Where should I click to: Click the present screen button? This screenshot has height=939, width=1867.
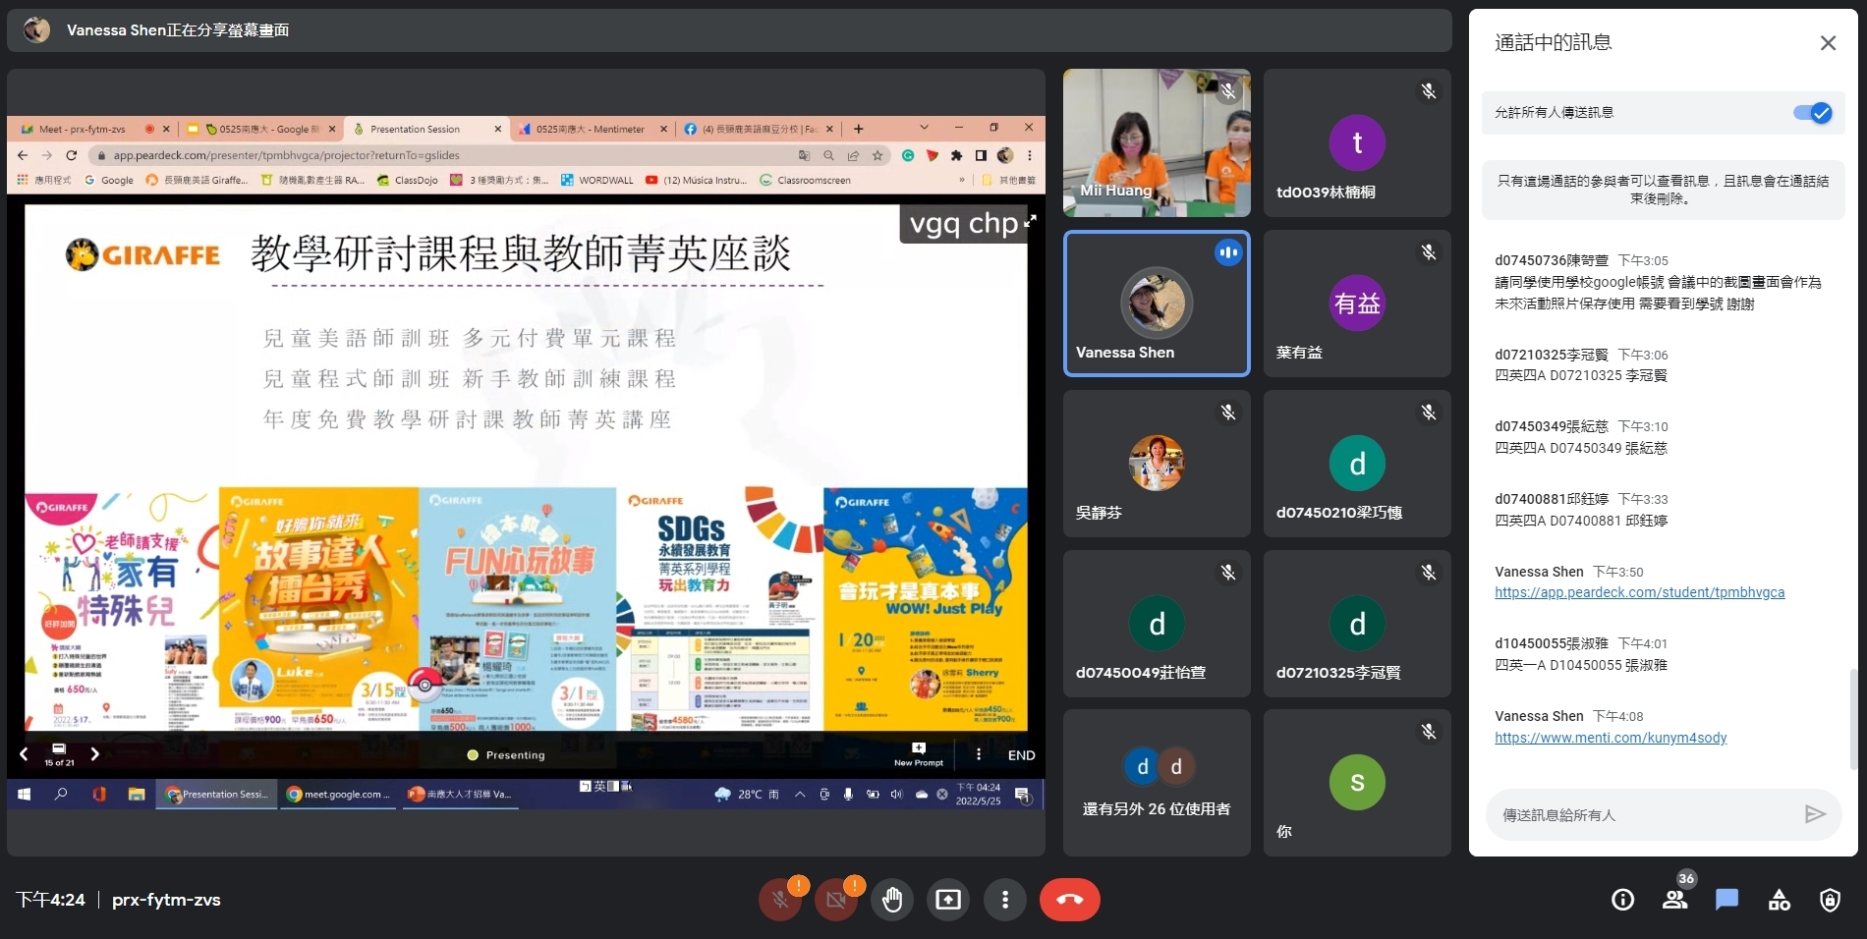948,900
